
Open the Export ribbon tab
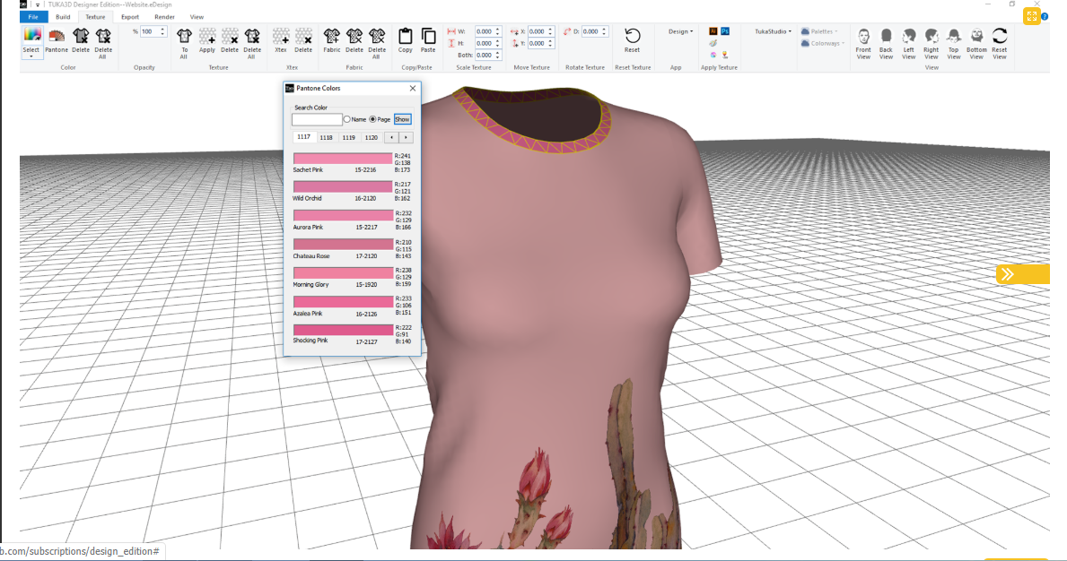pos(130,17)
